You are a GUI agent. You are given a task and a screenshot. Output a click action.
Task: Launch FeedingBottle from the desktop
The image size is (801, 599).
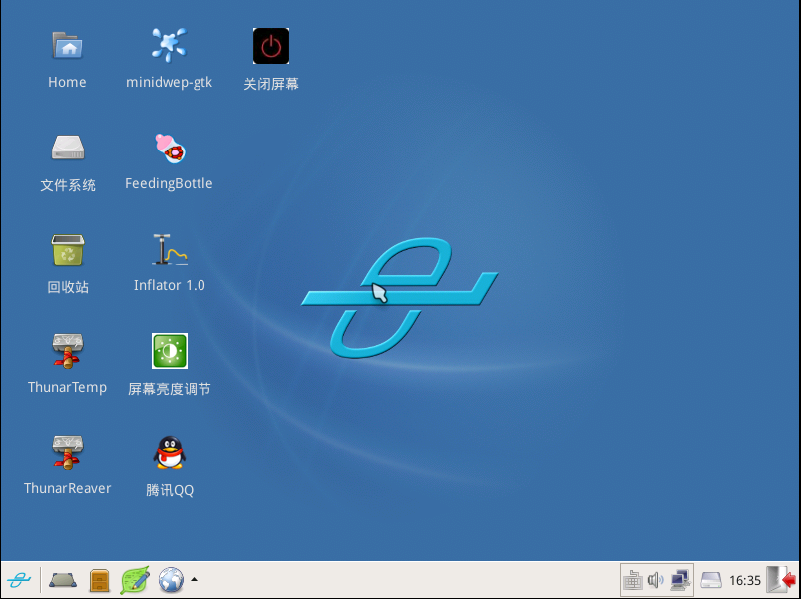click(x=171, y=148)
